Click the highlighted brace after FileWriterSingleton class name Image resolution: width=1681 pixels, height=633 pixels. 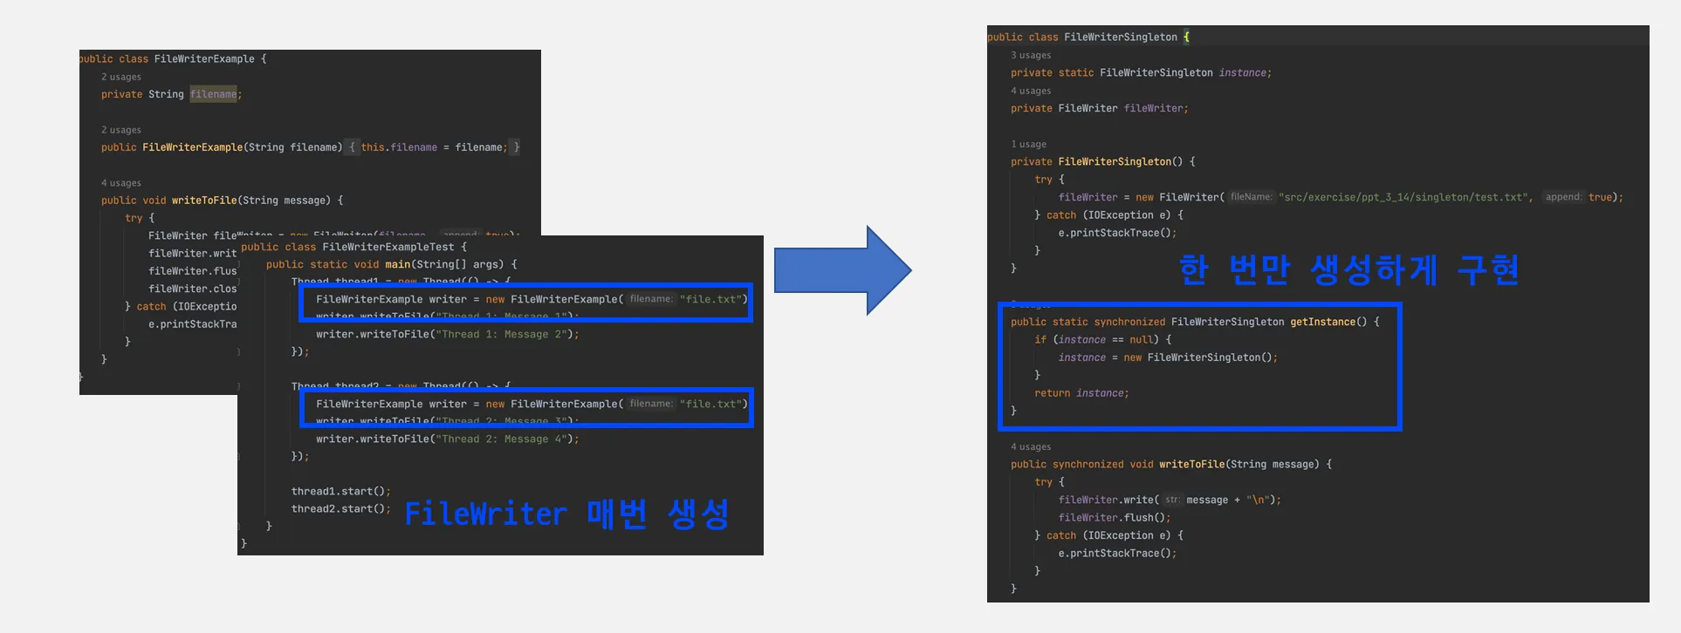[1186, 37]
